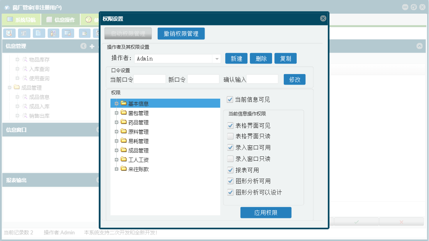This screenshot has height=241, width=429.
Task: Toggle the 图形分析可以设计 checkbox
Action: 230,192
